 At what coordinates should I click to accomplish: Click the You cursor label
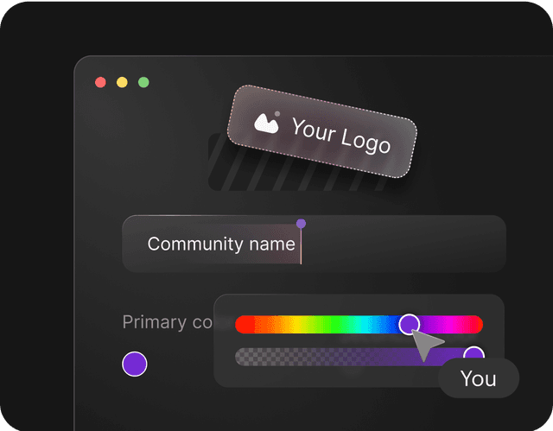coord(479,378)
